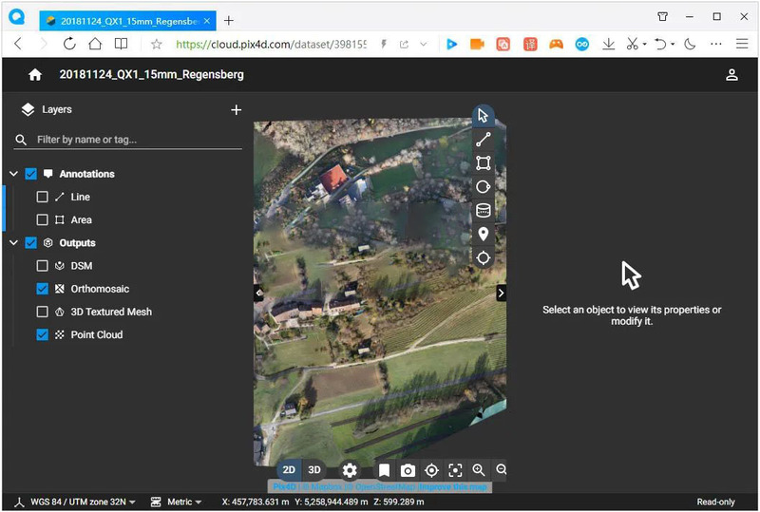Click the Filter by name or tag field

128,140
